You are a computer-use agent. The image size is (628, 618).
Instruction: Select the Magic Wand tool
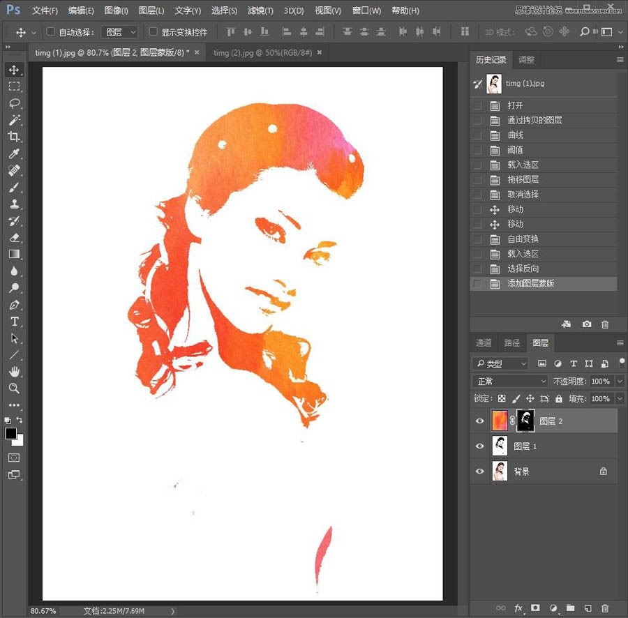tap(14, 121)
